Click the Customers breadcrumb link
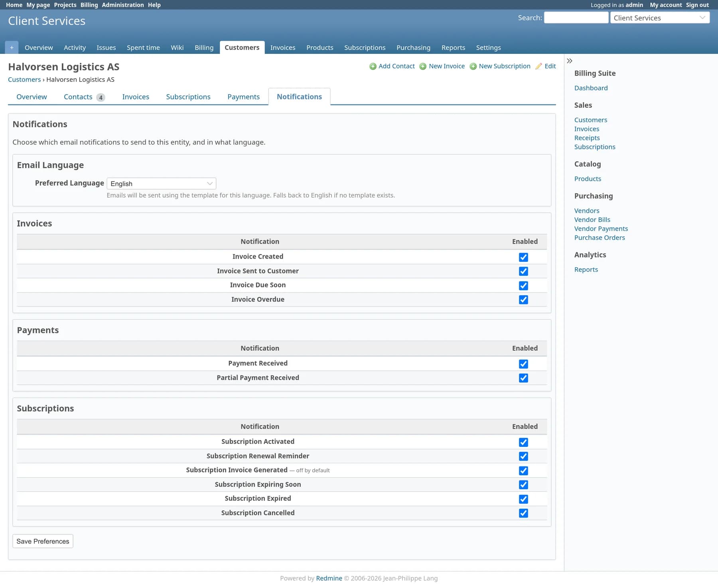 coord(24,79)
